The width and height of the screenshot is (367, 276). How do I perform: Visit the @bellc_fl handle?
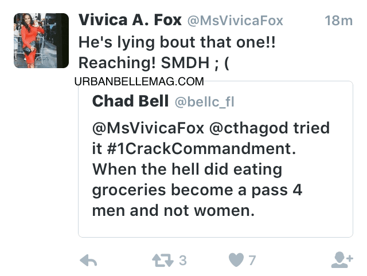pos(204,102)
